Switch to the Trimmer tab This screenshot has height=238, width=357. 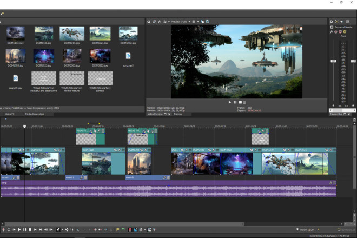[178, 114]
